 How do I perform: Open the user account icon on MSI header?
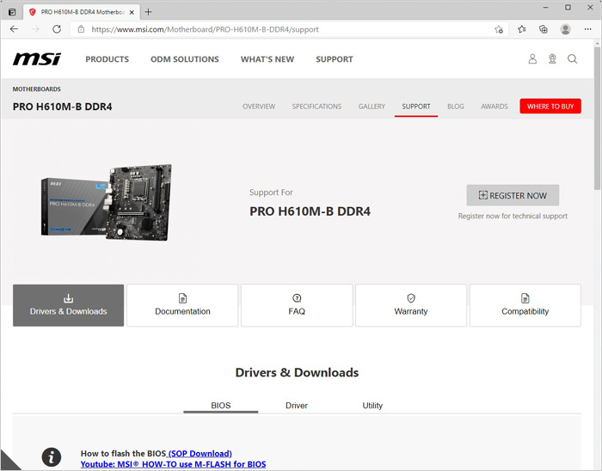click(532, 59)
